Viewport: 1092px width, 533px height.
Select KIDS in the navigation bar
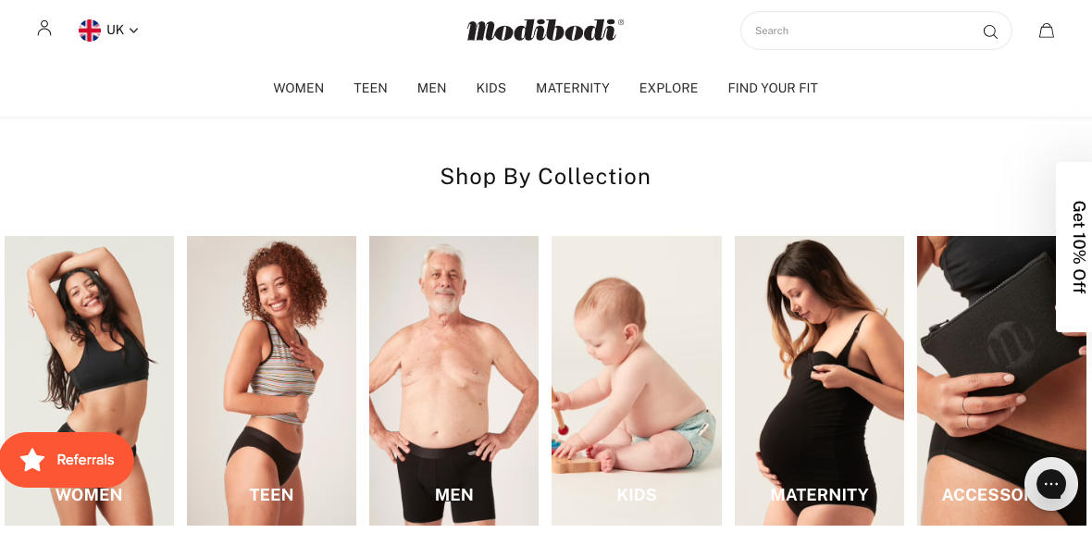[x=491, y=89]
